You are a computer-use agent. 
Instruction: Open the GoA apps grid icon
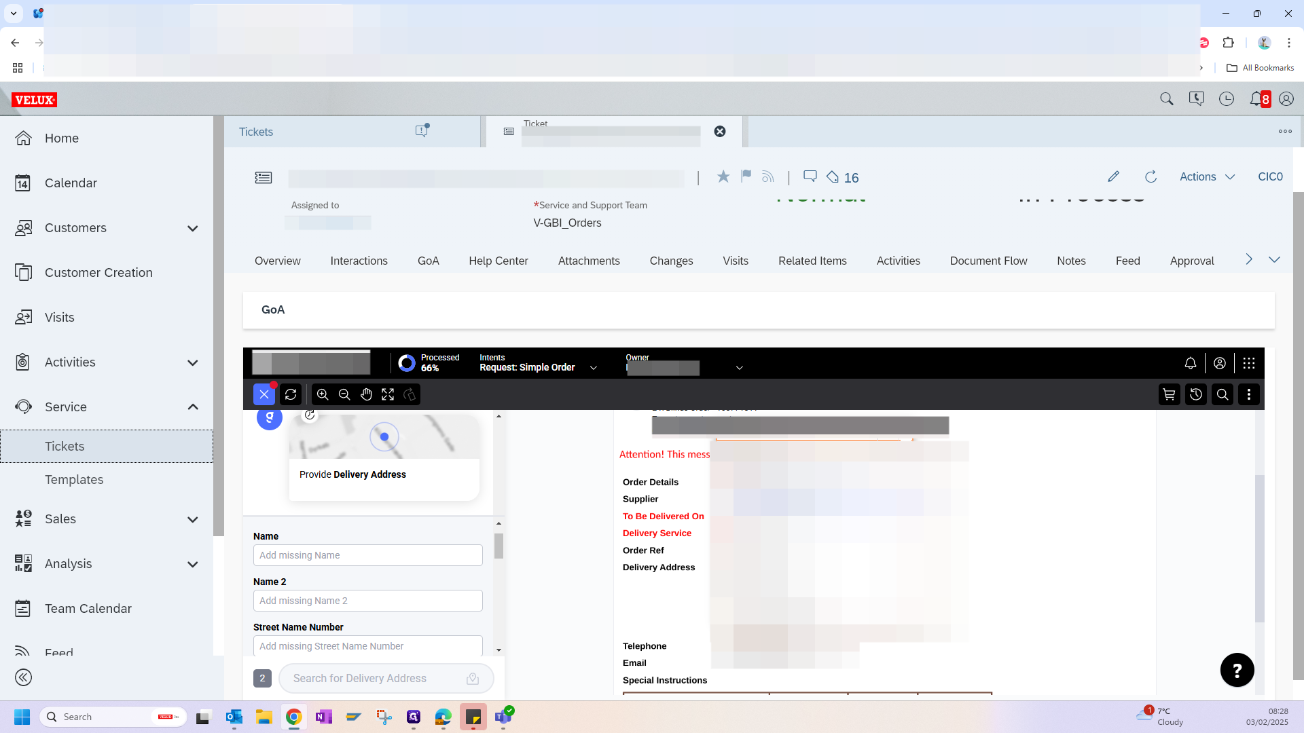(x=1249, y=363)
